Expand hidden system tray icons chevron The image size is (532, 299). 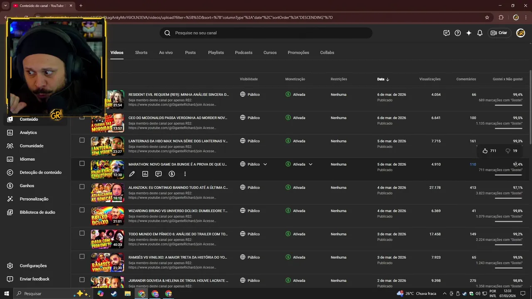(445, 294)
